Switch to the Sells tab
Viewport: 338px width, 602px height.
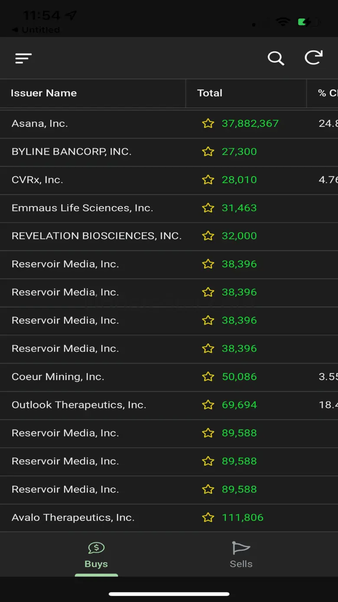tap(241, 555)
